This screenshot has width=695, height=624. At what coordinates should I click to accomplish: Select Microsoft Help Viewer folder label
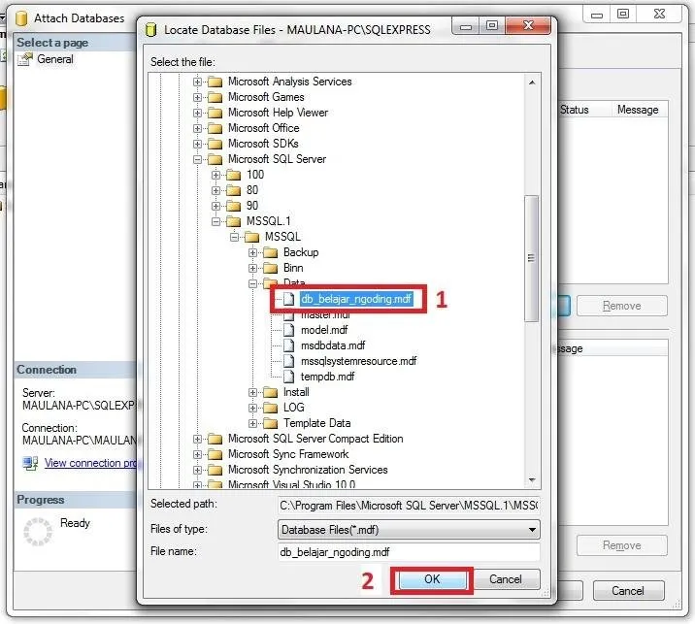click(278, 113)
